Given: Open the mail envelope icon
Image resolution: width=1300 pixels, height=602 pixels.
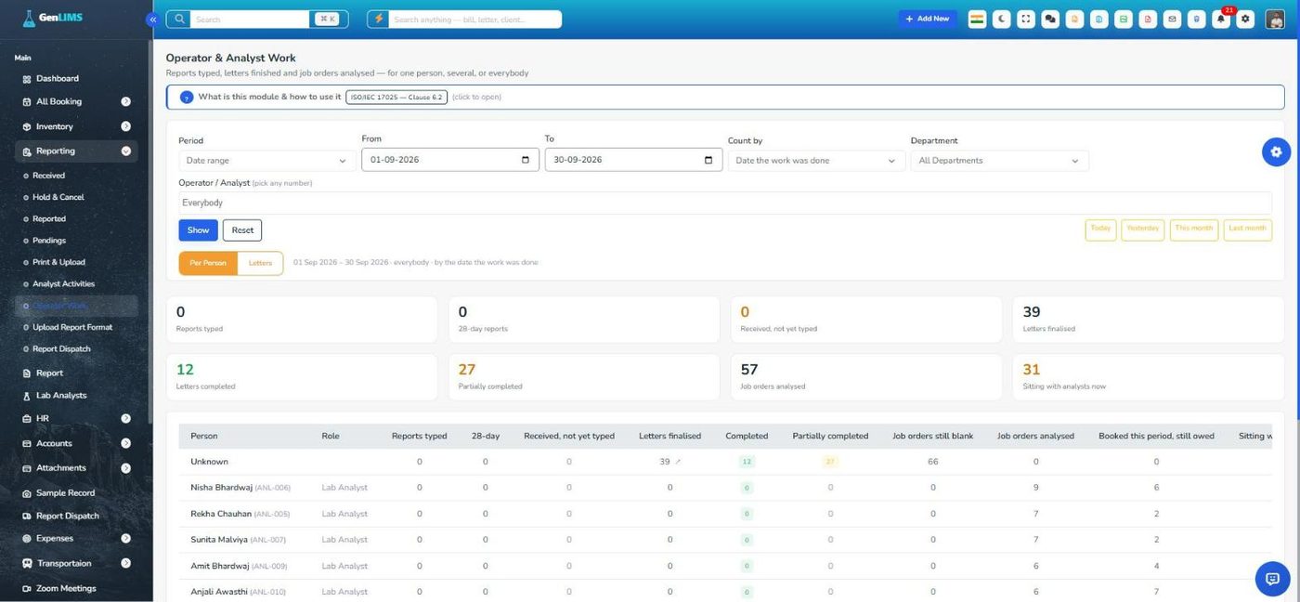Looking at the screenshot, I should pos(1173,19).
